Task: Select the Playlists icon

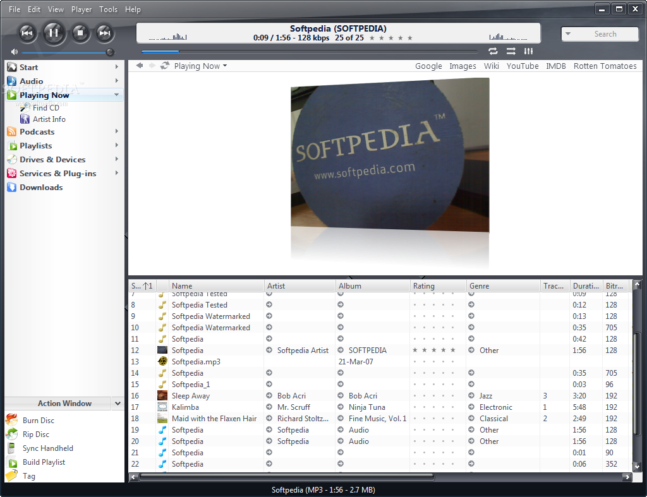Action: [12, 146]
